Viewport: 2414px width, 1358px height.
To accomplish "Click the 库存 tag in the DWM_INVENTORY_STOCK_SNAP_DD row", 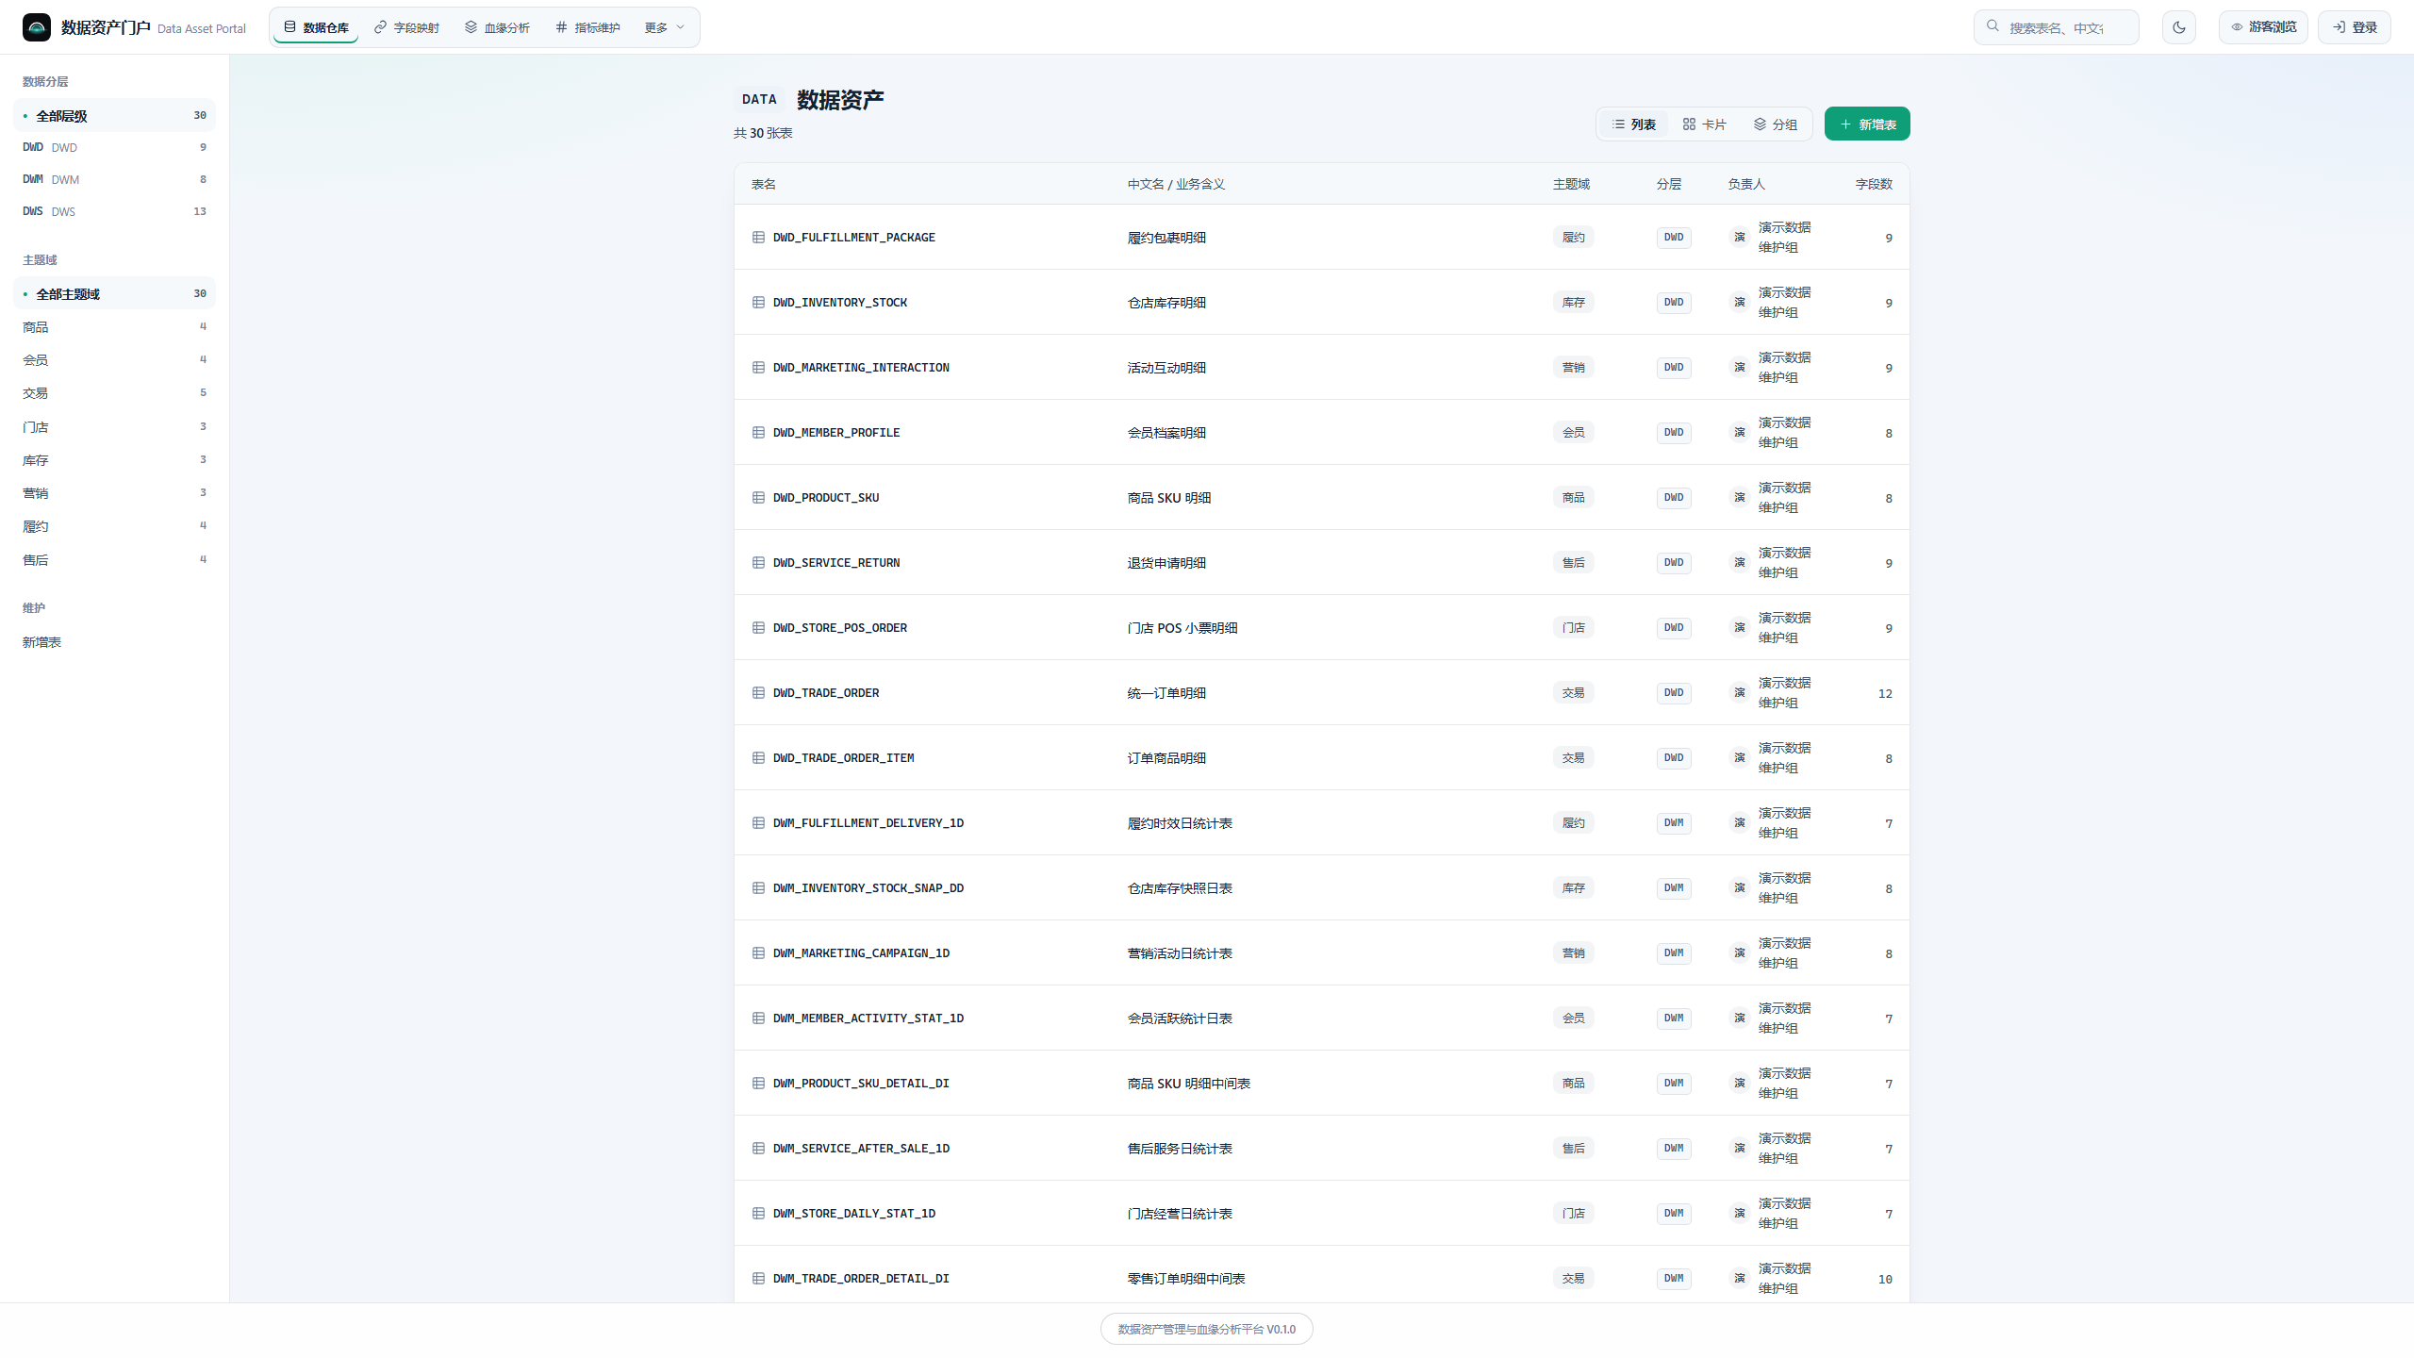I will click(x=1574, y=888).
